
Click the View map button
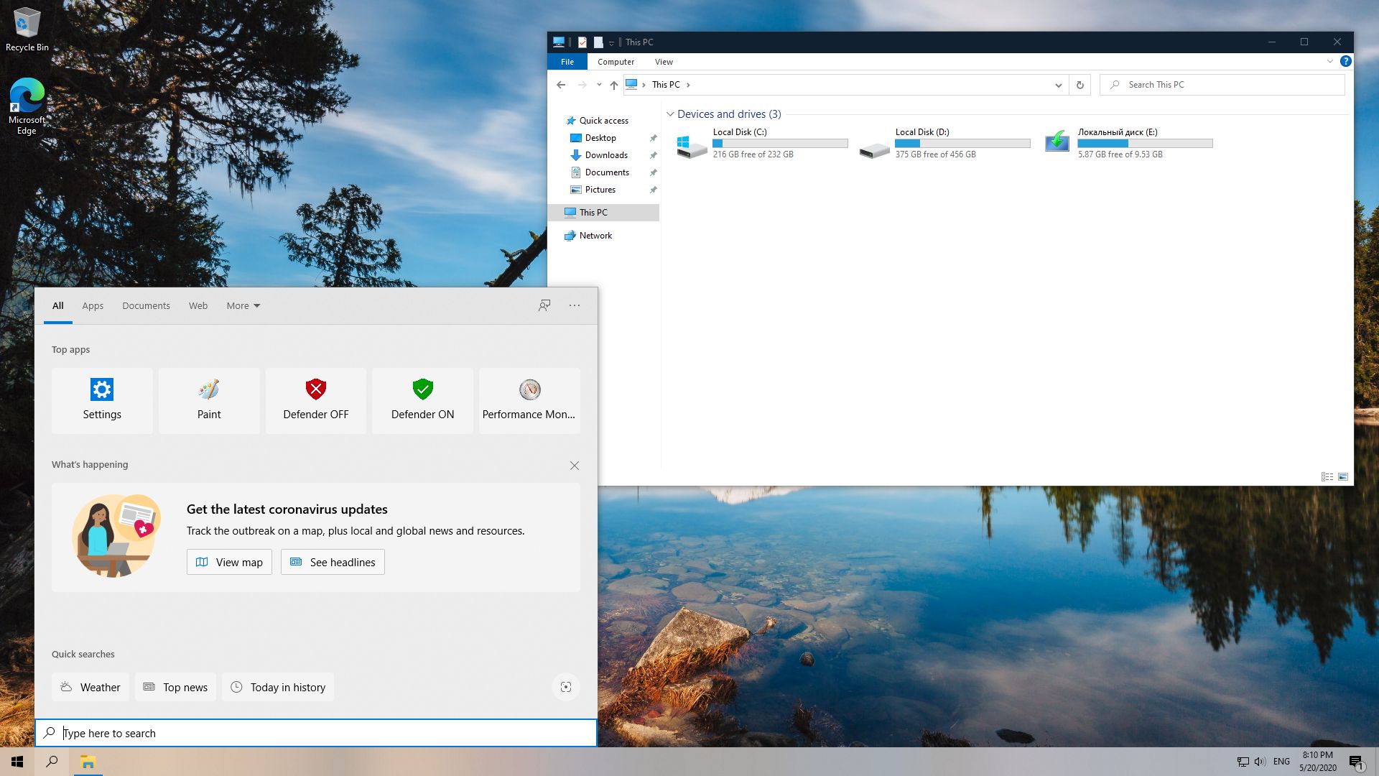click(229, 562)
